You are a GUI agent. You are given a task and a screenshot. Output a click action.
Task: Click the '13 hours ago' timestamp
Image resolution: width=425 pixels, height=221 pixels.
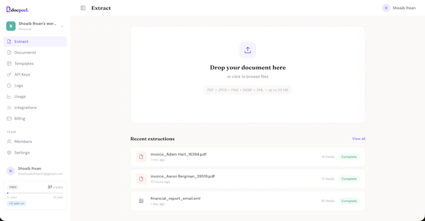coord(160,182)
